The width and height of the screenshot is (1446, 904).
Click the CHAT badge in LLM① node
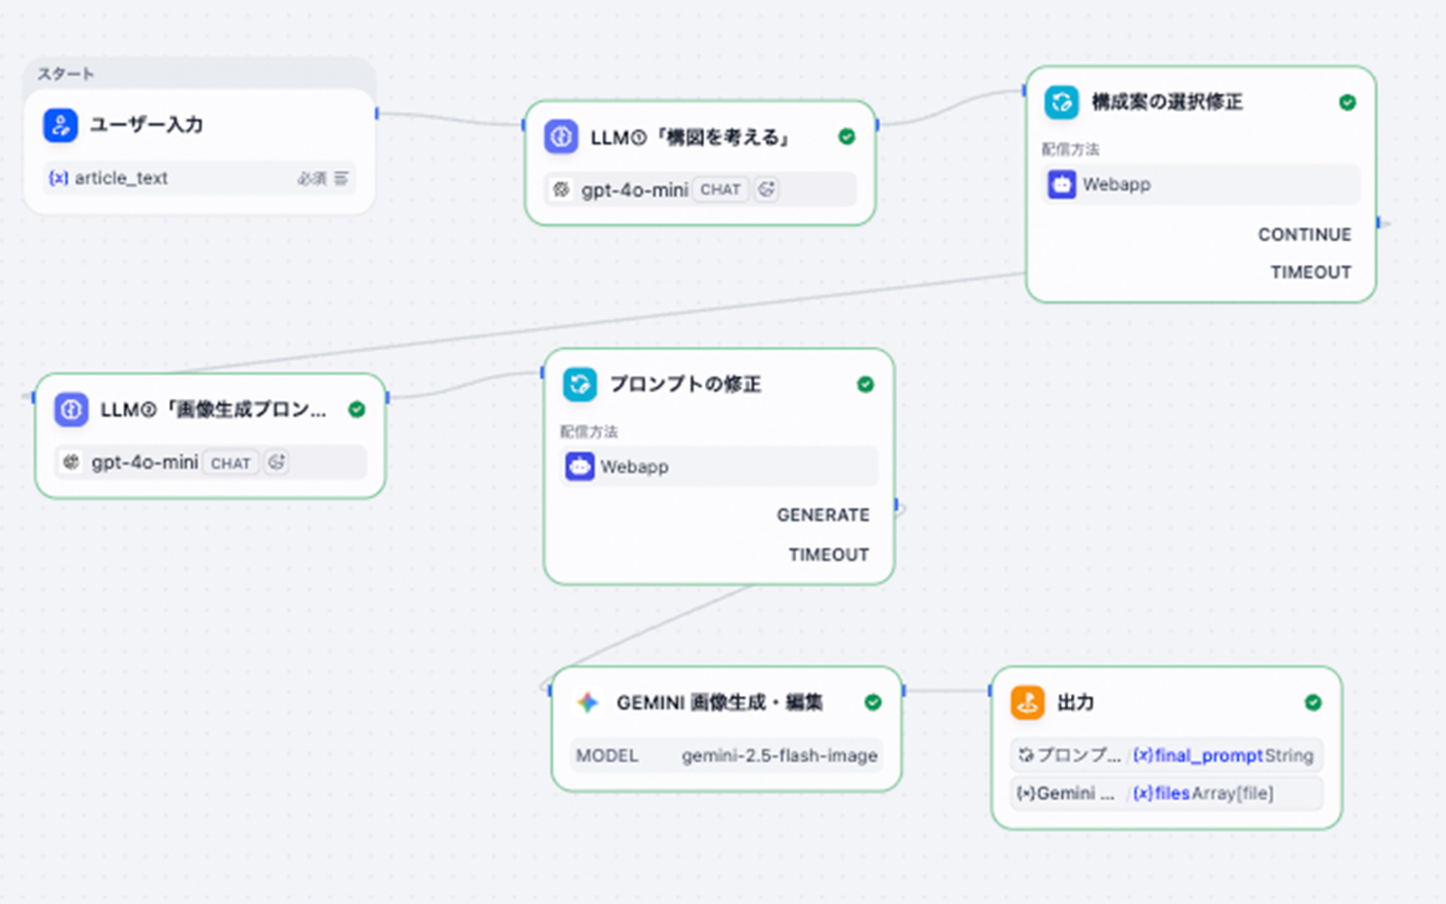click(720, 190)
